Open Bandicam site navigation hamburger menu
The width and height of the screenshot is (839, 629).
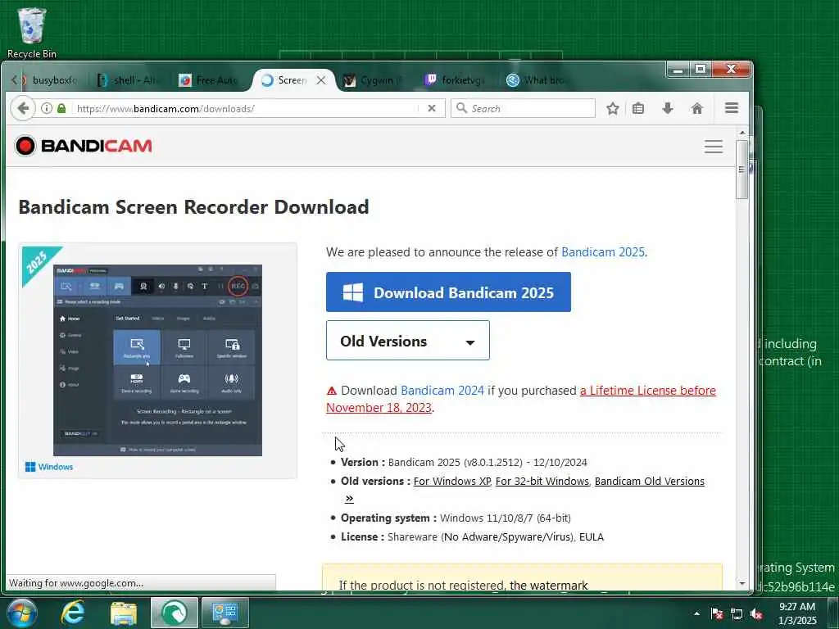click(x=714, y=147)
